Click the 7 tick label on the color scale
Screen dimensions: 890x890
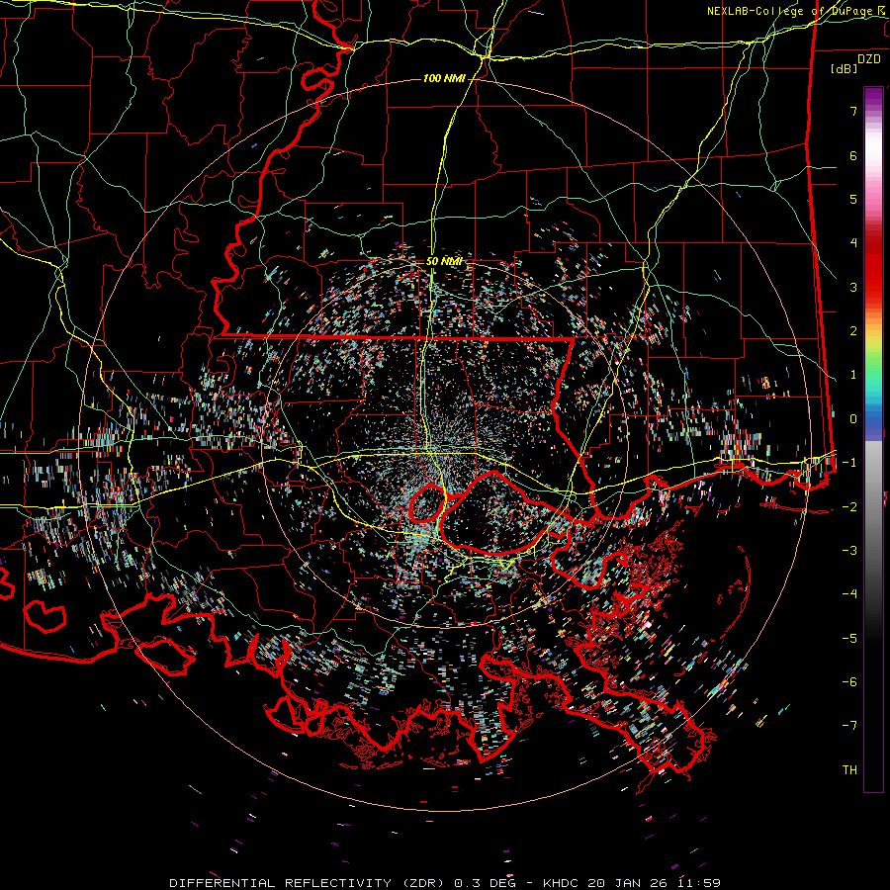(853, 111)
